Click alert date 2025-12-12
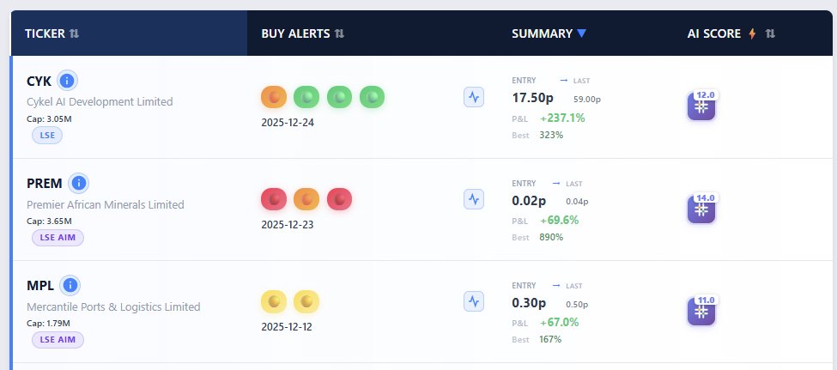The width and height of the screenshot is (837, 370). [287, 327]
